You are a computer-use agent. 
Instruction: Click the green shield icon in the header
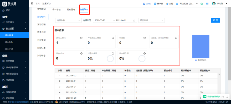(x=202, y=4)
